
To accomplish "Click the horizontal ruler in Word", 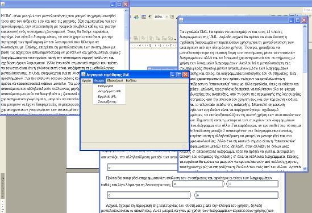I will [153, 46].
